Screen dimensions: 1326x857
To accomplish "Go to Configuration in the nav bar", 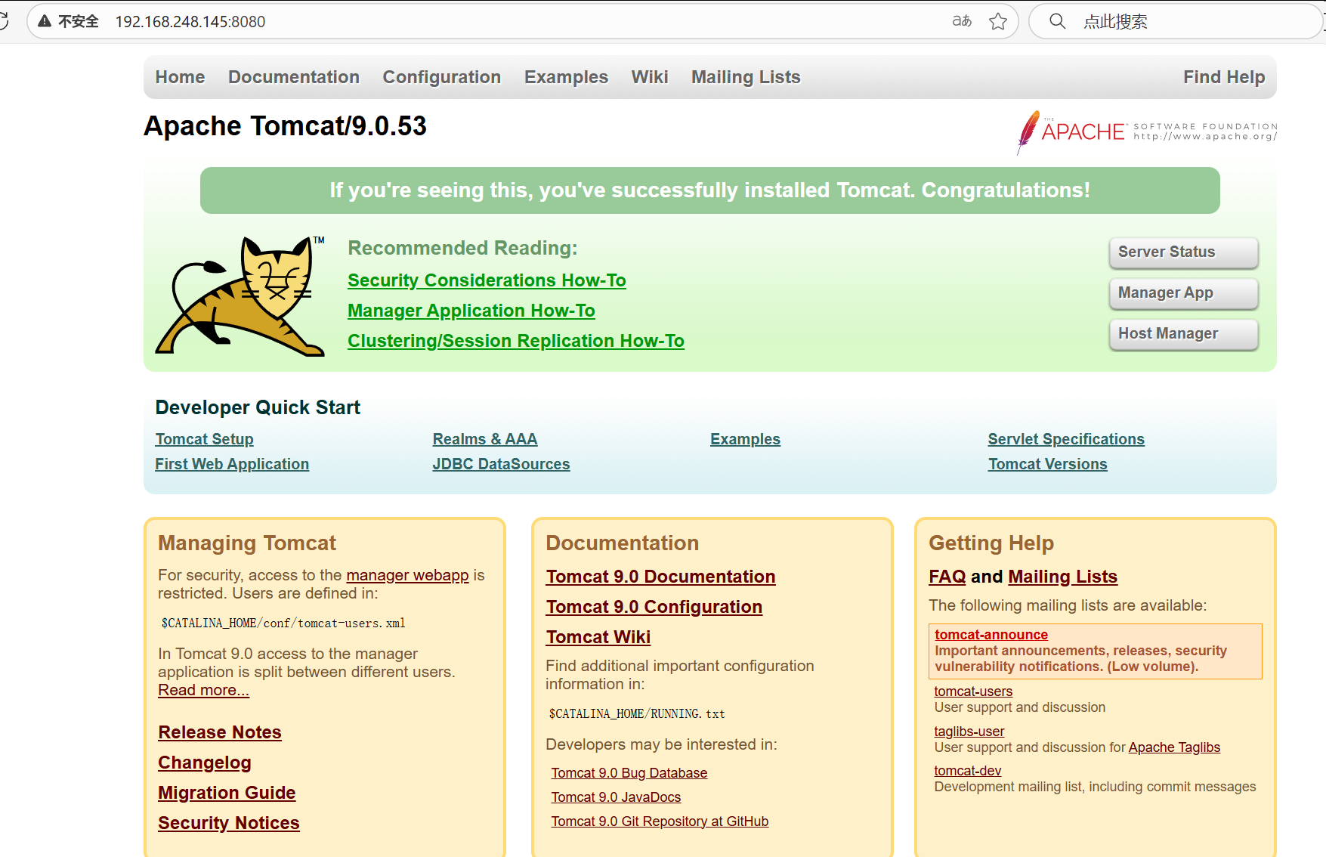I will point(442,77).
